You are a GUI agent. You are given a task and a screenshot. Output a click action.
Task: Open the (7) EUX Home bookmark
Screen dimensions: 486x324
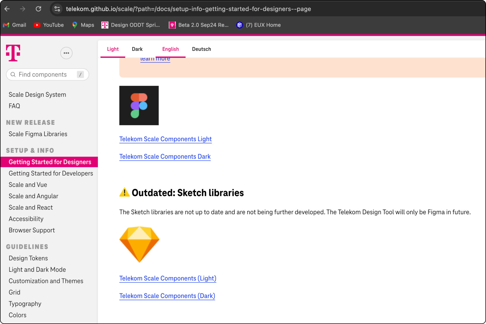[258, 25]
